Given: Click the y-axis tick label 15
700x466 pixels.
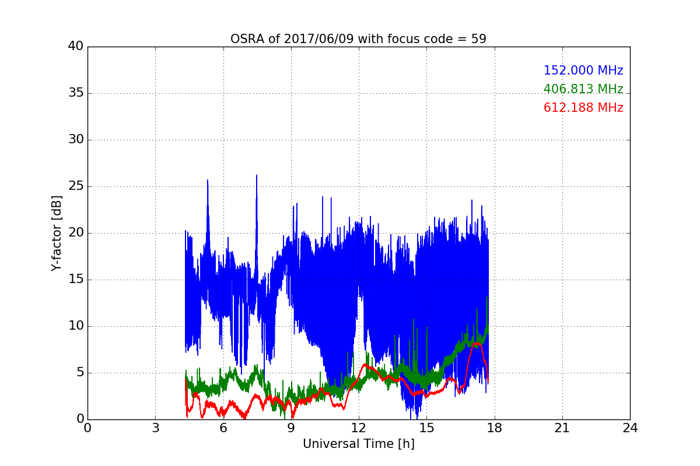Looking at the screenshot, I should point(76,280).
